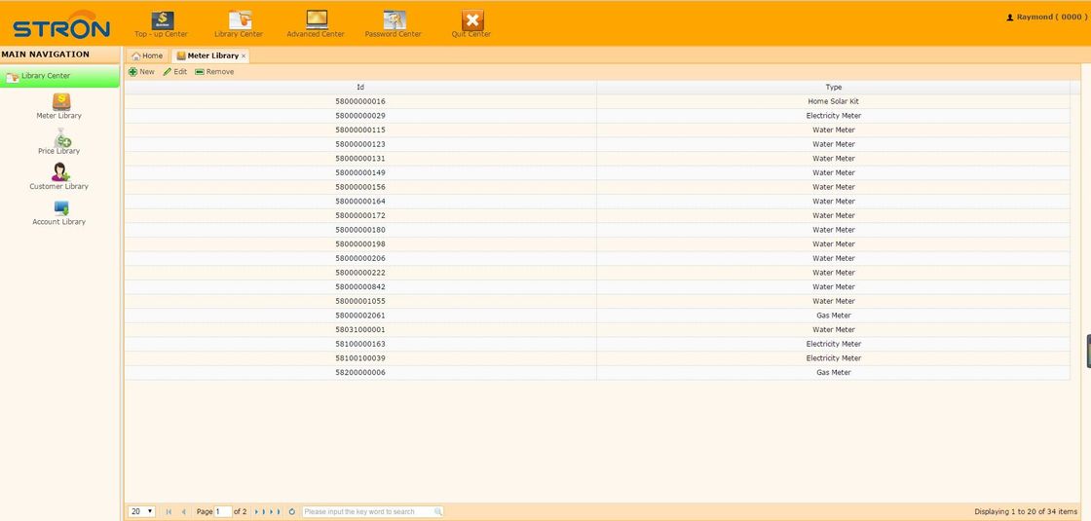The width and height of the screenshot is (1091, 521).
Task: Click the keyword search input field
Action: (x=368, y=511)
